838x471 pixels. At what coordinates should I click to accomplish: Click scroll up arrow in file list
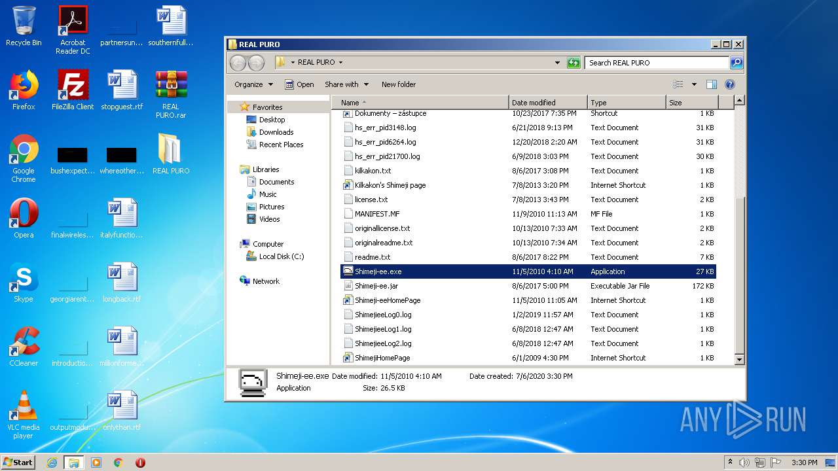click(x=739, y=101)
